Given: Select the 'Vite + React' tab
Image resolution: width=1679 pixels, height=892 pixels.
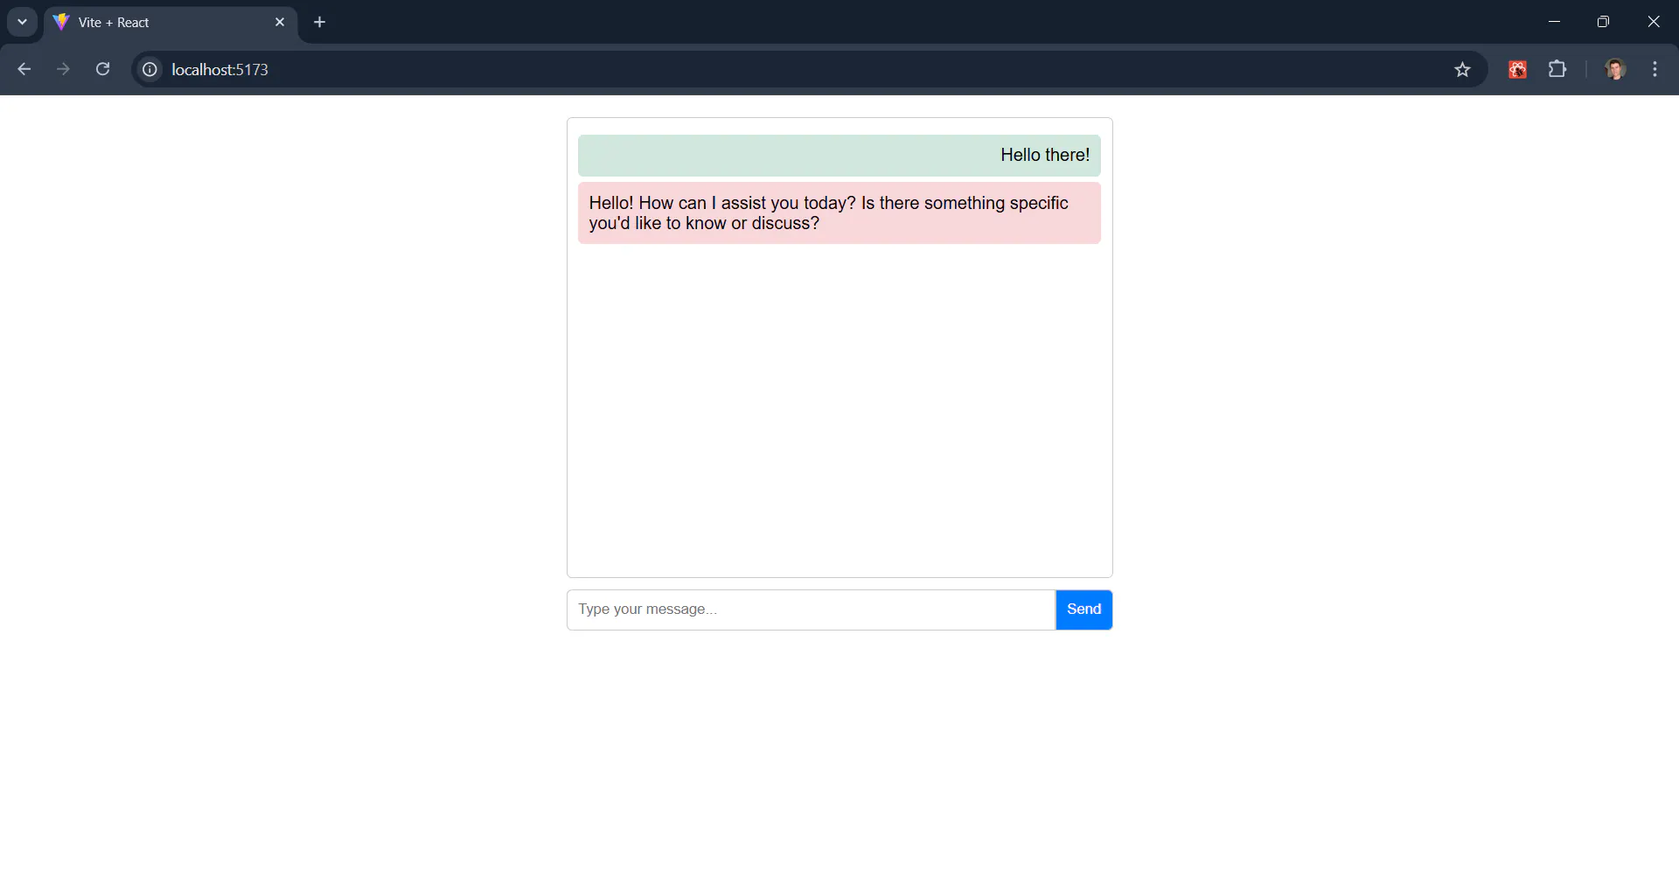Looking at the screenshot, I should [171, 23].
